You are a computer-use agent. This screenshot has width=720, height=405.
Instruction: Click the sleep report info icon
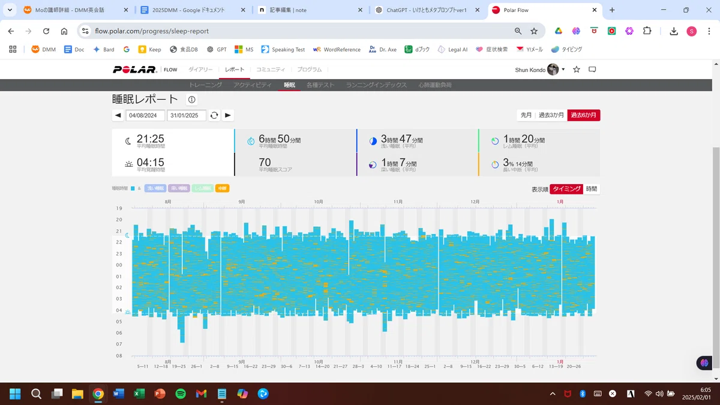pos(192,100)
